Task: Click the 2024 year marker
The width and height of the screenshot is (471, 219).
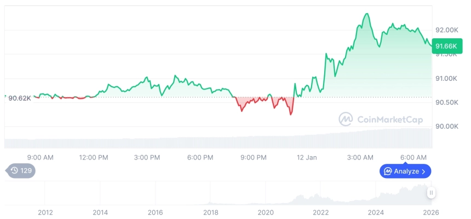Action: 376,212
